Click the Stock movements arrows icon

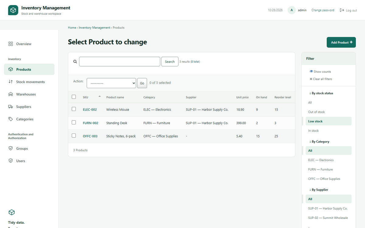coord(11,82)
